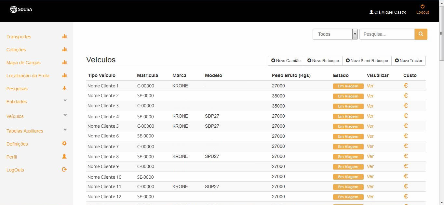Click the gear icon beside Definições
The image size is (444, 205).
64,143
